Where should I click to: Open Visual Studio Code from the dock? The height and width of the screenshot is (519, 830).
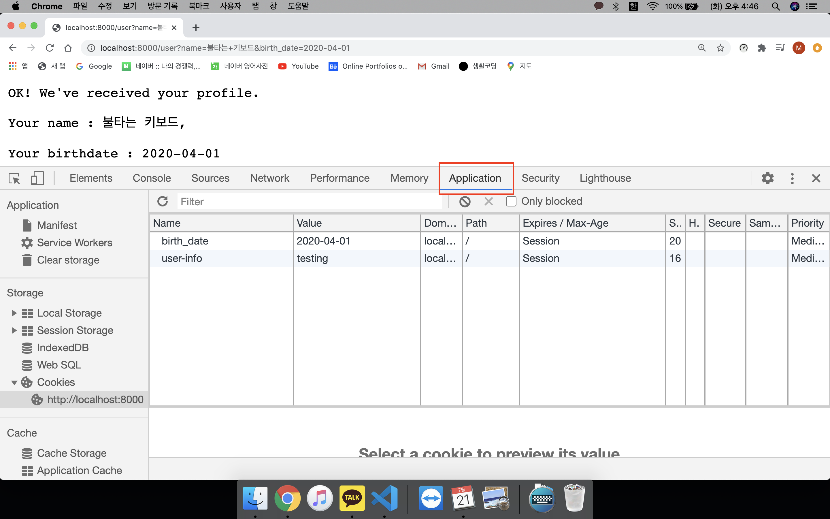coord(384,498)
